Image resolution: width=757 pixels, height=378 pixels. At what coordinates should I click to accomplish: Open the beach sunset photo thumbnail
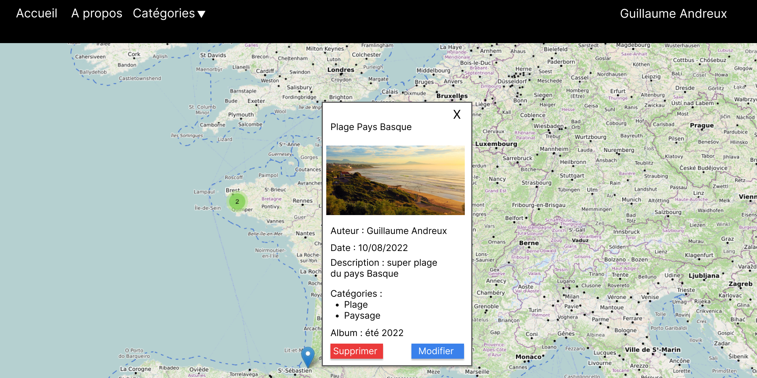click(395, 180)
